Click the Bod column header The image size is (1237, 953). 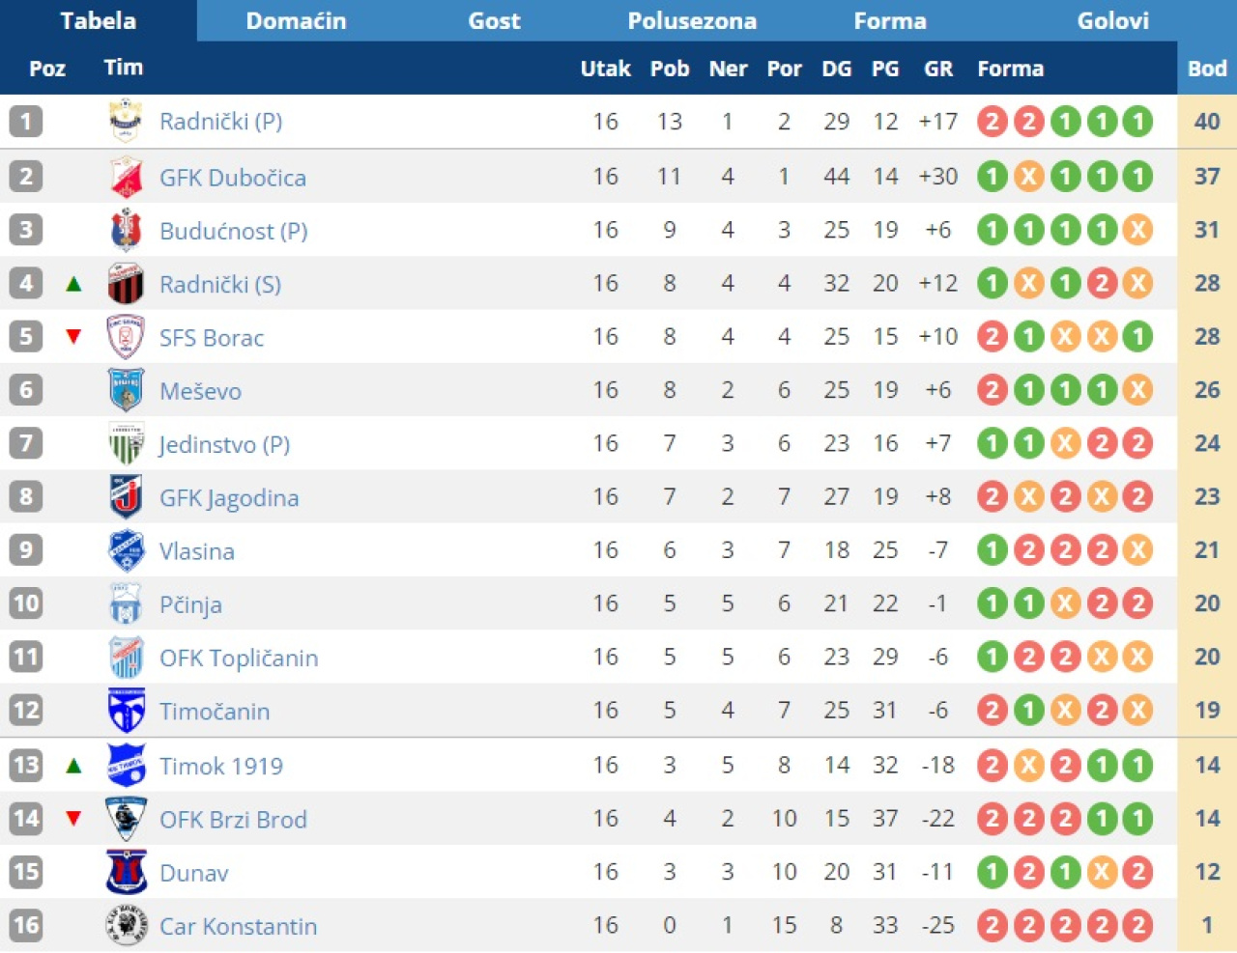pyautogui.click(x=1207, y=69)
